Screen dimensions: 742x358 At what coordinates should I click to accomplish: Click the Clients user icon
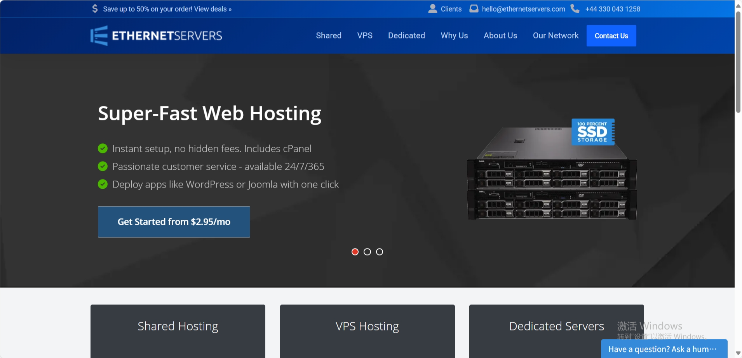(x=432, y=9)
